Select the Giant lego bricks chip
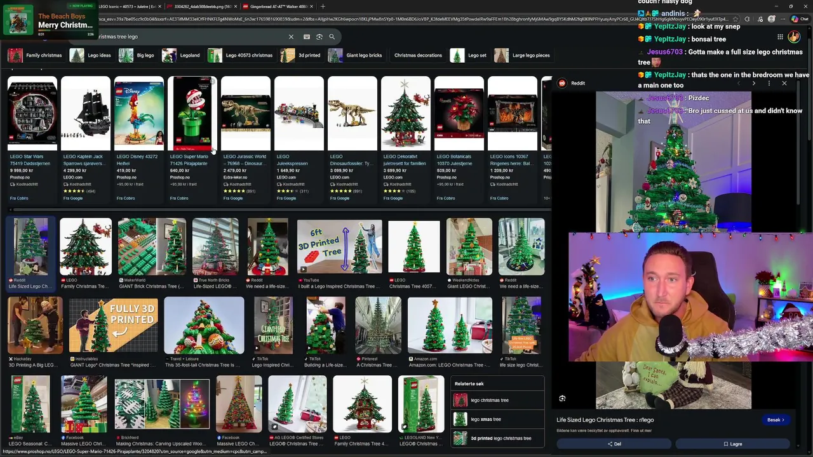 click(x=355, y=55)
